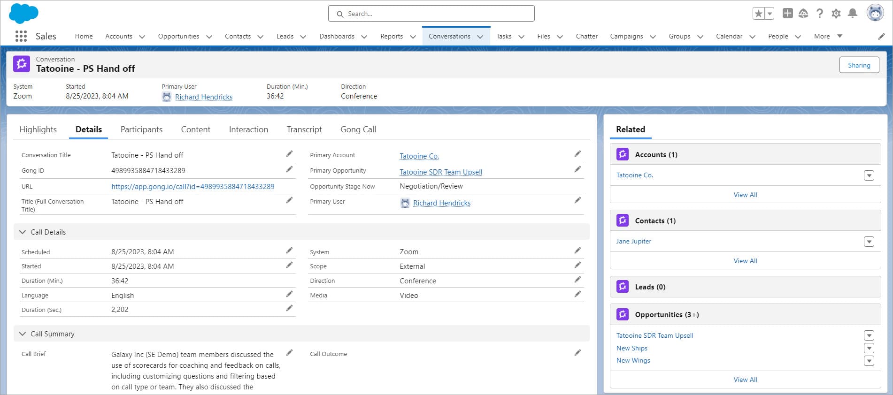Click the Salesforce cloud logo
This screenshot has width=893, height=395.
pos(23,13)
